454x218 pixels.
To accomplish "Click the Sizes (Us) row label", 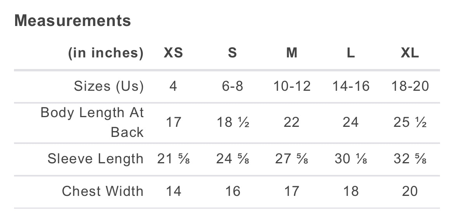I will tap(109, 86).
